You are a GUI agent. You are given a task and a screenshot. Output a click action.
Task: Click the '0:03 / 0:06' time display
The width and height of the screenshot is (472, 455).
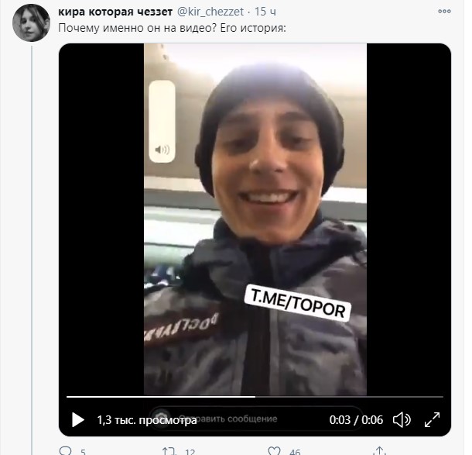tap(356, 420)
